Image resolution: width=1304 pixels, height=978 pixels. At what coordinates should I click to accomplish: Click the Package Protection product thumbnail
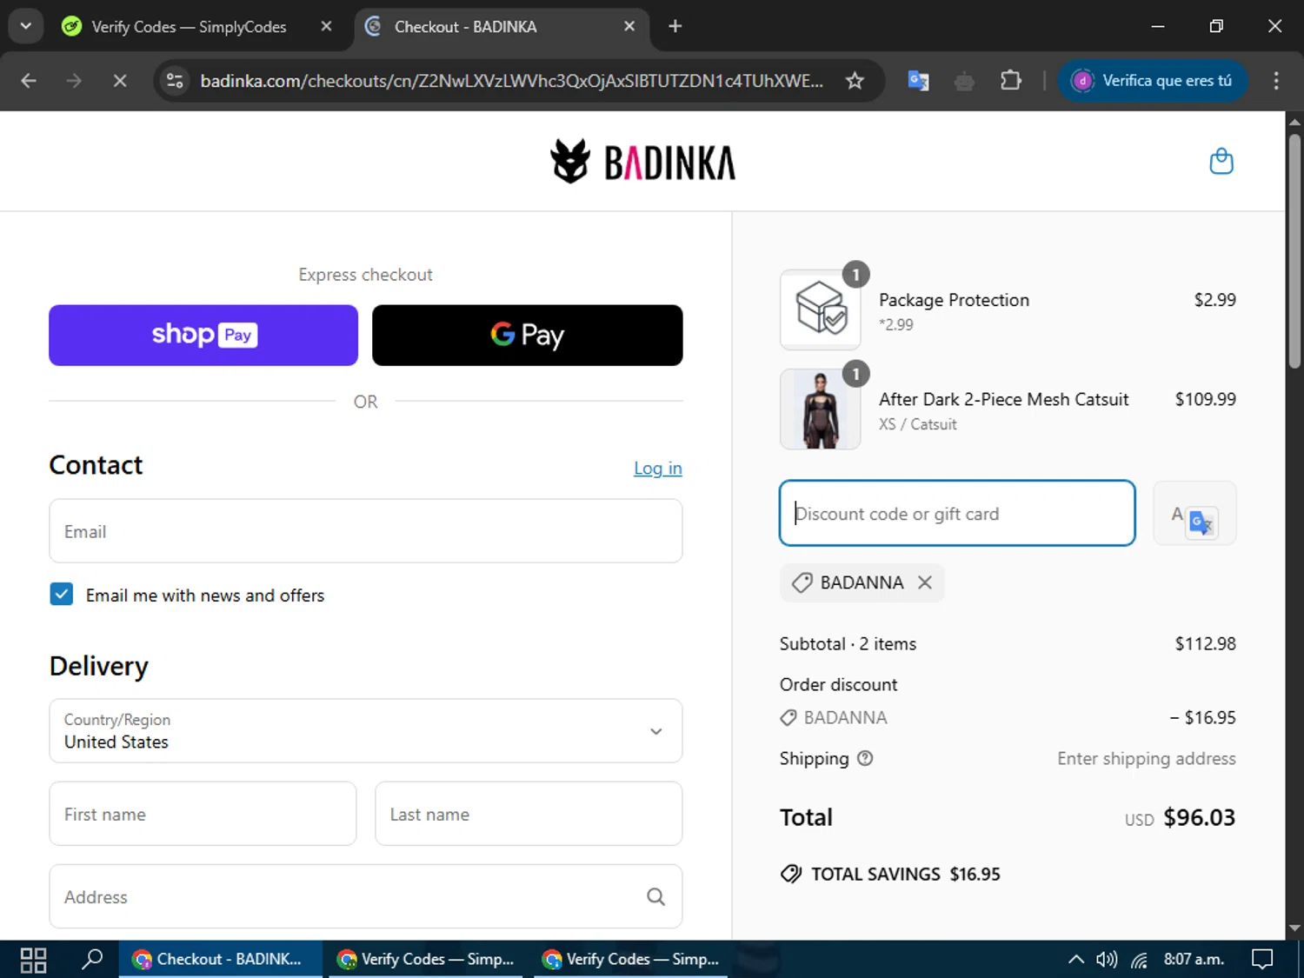tap(821, 309)
